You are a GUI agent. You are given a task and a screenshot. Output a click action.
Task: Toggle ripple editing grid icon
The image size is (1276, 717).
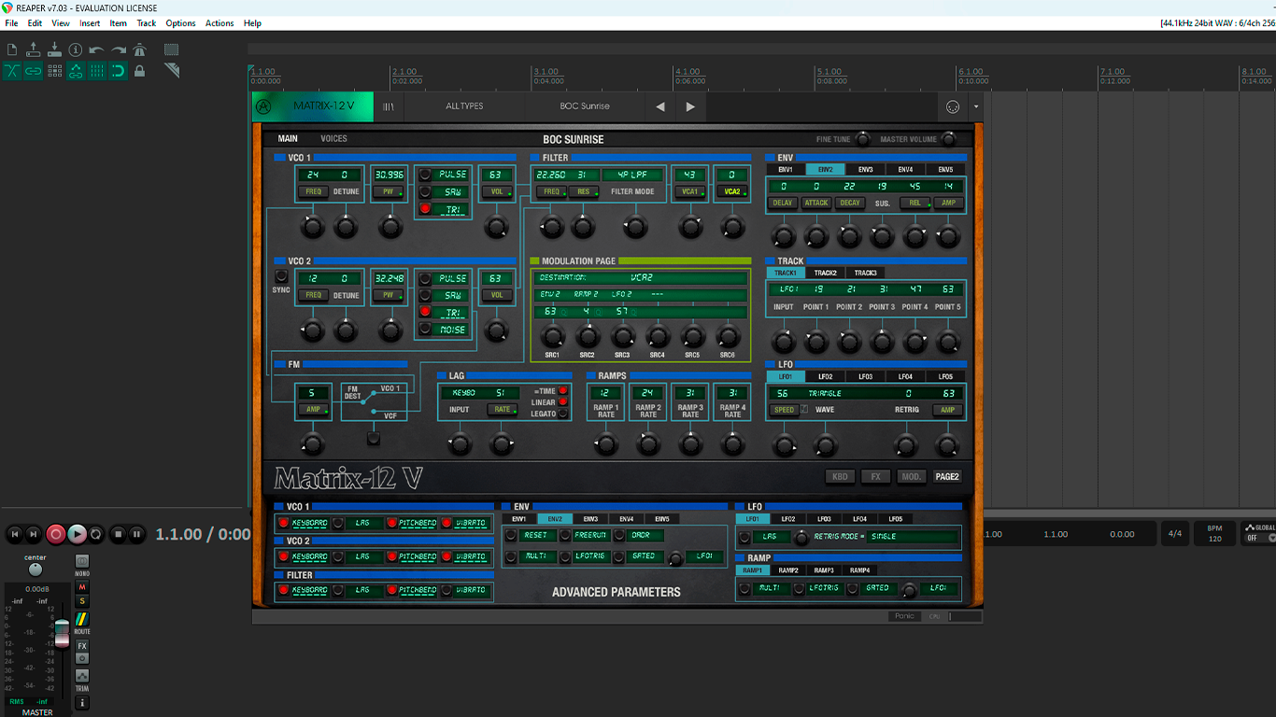click(54, 71)
